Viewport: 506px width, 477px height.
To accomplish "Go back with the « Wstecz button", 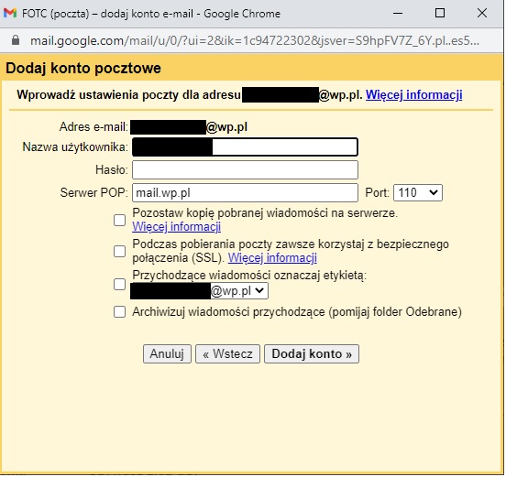I will [227, 354].
